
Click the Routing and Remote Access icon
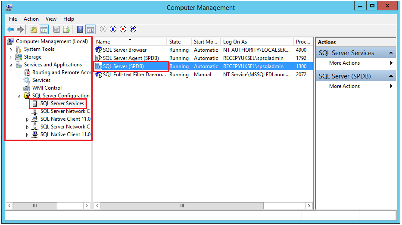[27, 72]
